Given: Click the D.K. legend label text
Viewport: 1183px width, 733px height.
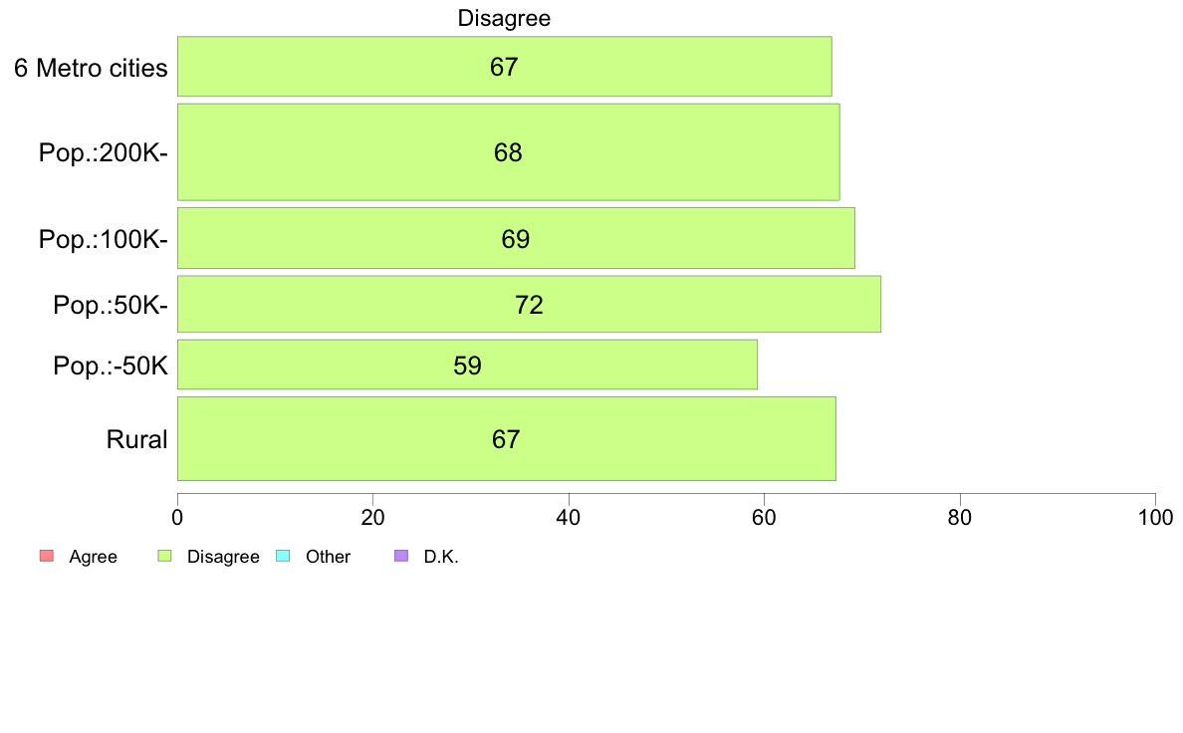Looking at the screenshot, I should (441, 557).
